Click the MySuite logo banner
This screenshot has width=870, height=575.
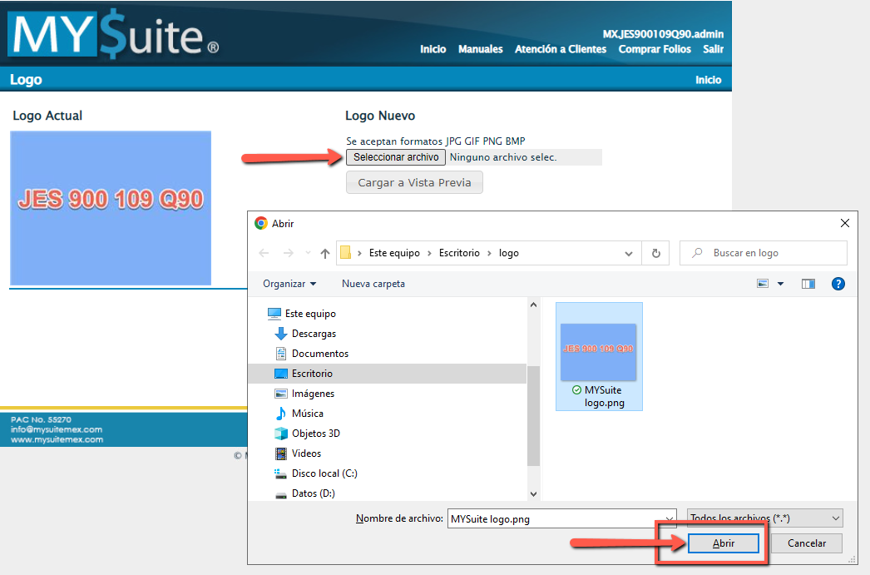115,34
